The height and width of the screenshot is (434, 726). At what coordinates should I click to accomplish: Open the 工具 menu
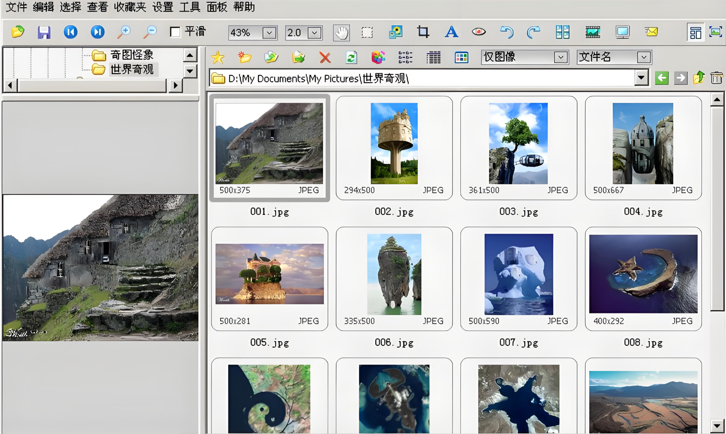click(190, 7)
